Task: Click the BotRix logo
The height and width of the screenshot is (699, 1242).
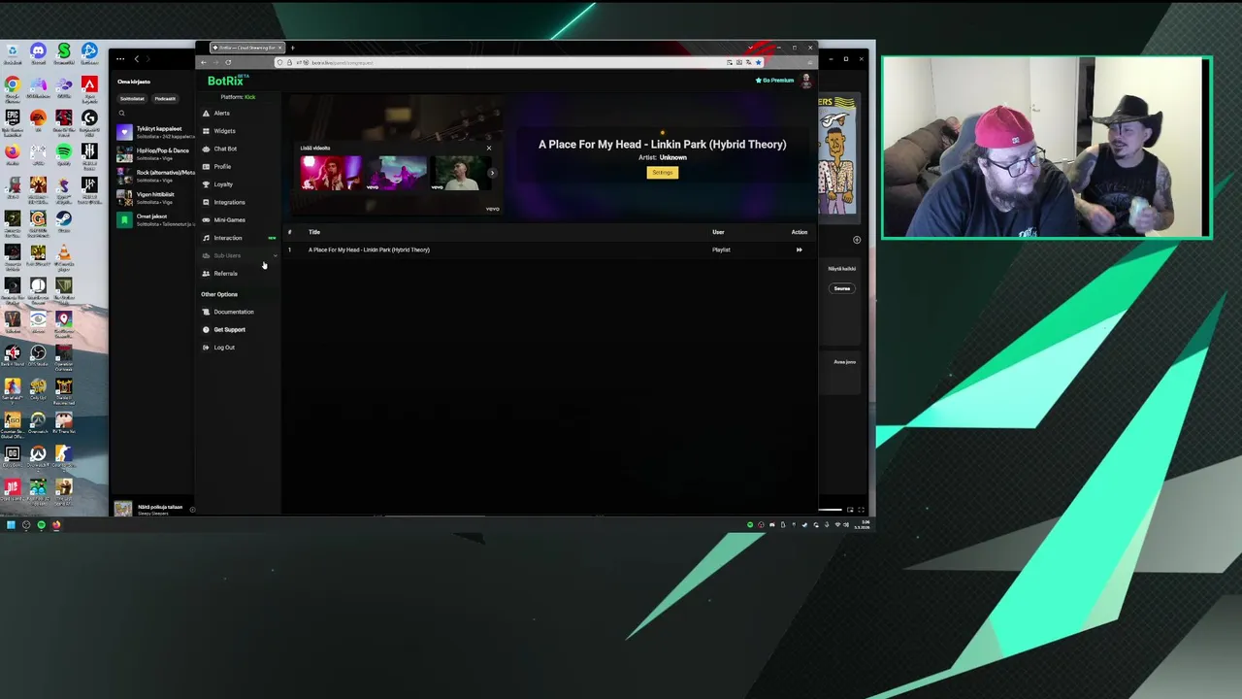Action: pyautogui.click(x=227, y=81)
